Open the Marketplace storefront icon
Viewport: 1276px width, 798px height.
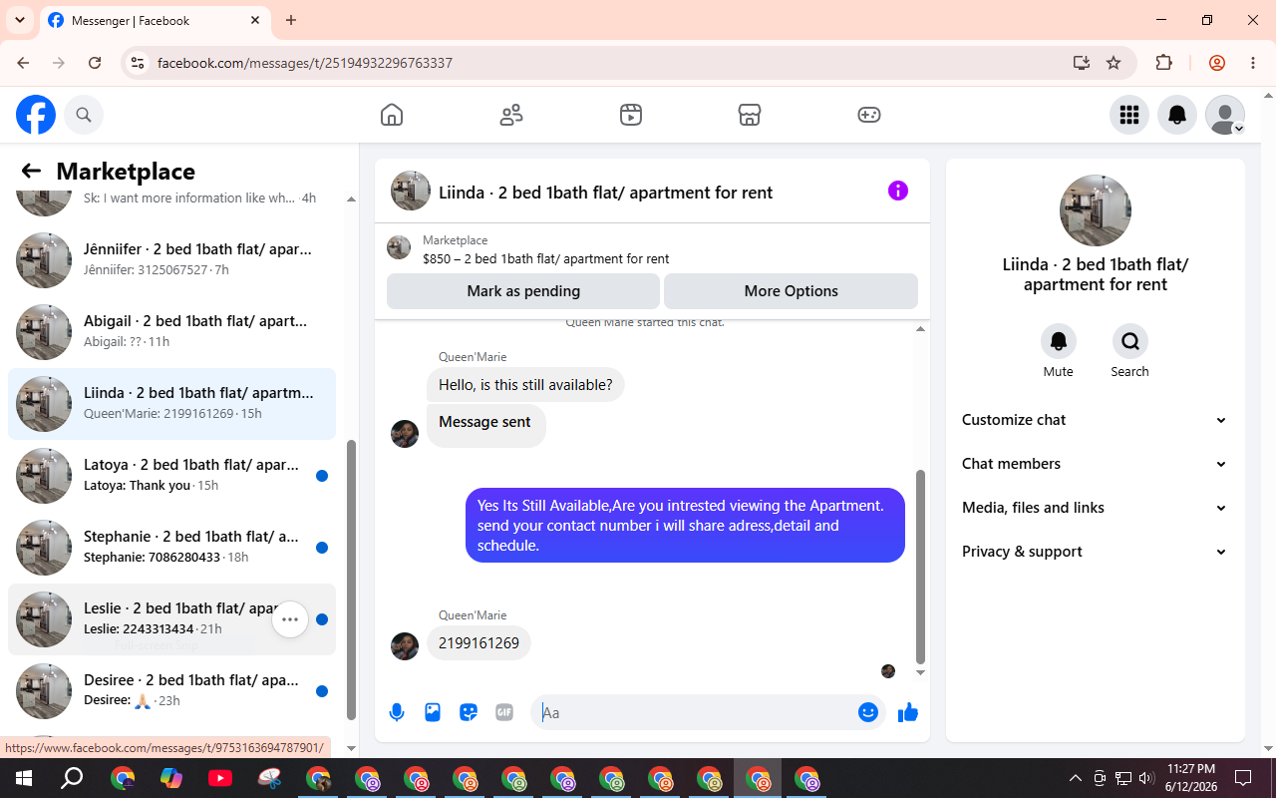coord(750,115)
